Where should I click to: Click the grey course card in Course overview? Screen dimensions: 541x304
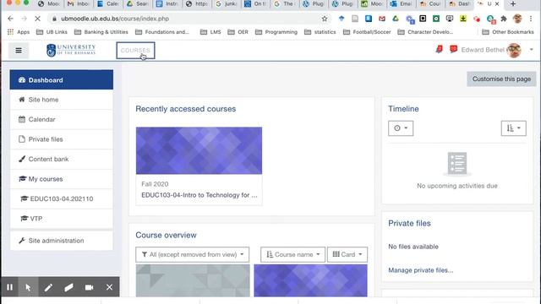click(193, 280)
